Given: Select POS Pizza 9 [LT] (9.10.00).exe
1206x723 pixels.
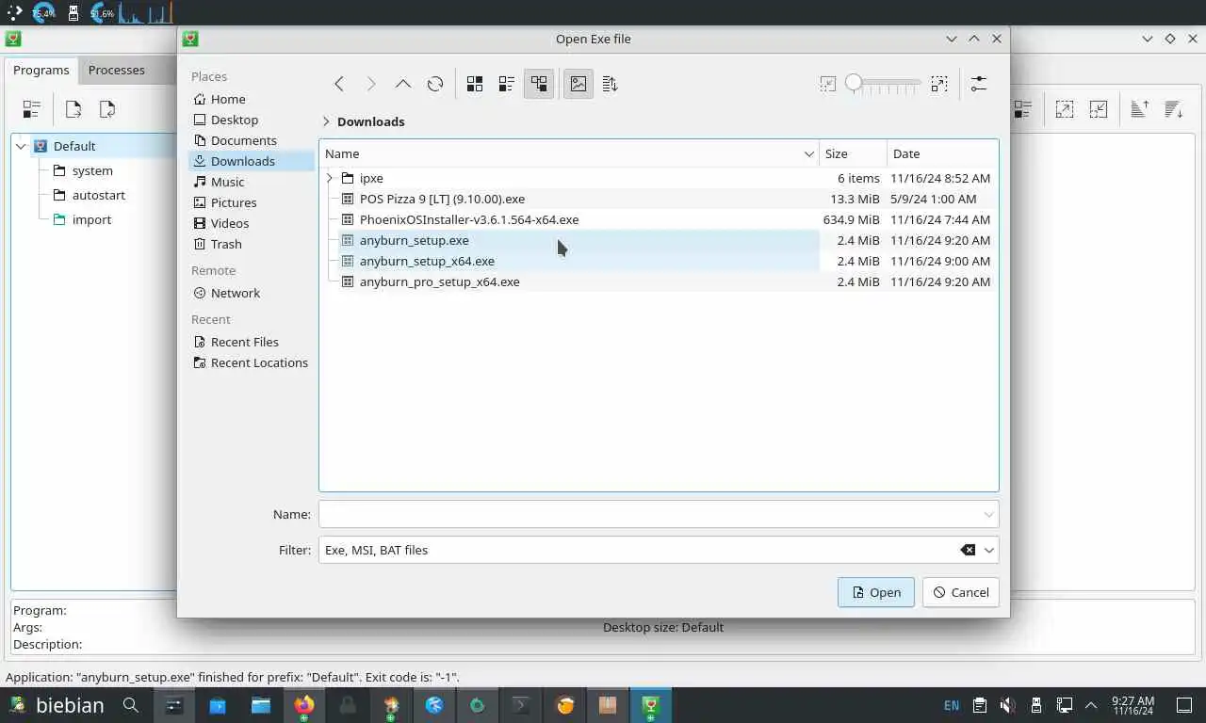Looking at the screenshot, I should tap(442, 199).
